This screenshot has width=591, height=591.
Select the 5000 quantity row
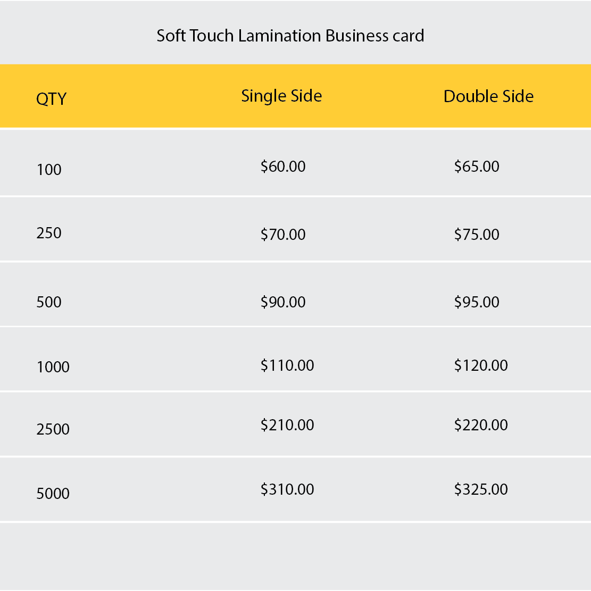coord(53,494)
